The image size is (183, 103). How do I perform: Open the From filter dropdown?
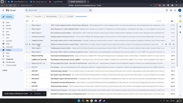(x=29, y=17)
